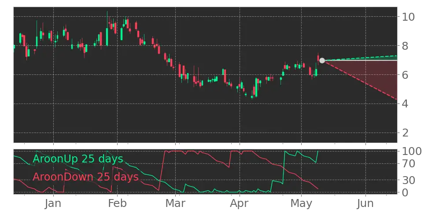Click the AroonUp 25 days legend label
Image resolution: width=428 pixels, height=214 pixels.
tap(78, 159)
